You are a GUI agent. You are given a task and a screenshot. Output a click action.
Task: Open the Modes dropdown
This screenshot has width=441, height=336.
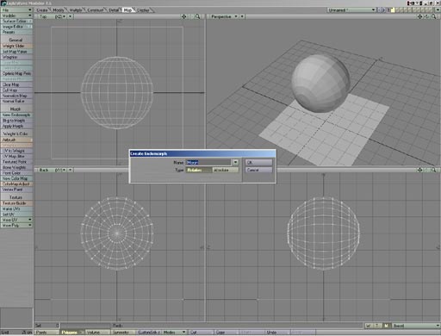pyautogui.click(x=175, y=333)
